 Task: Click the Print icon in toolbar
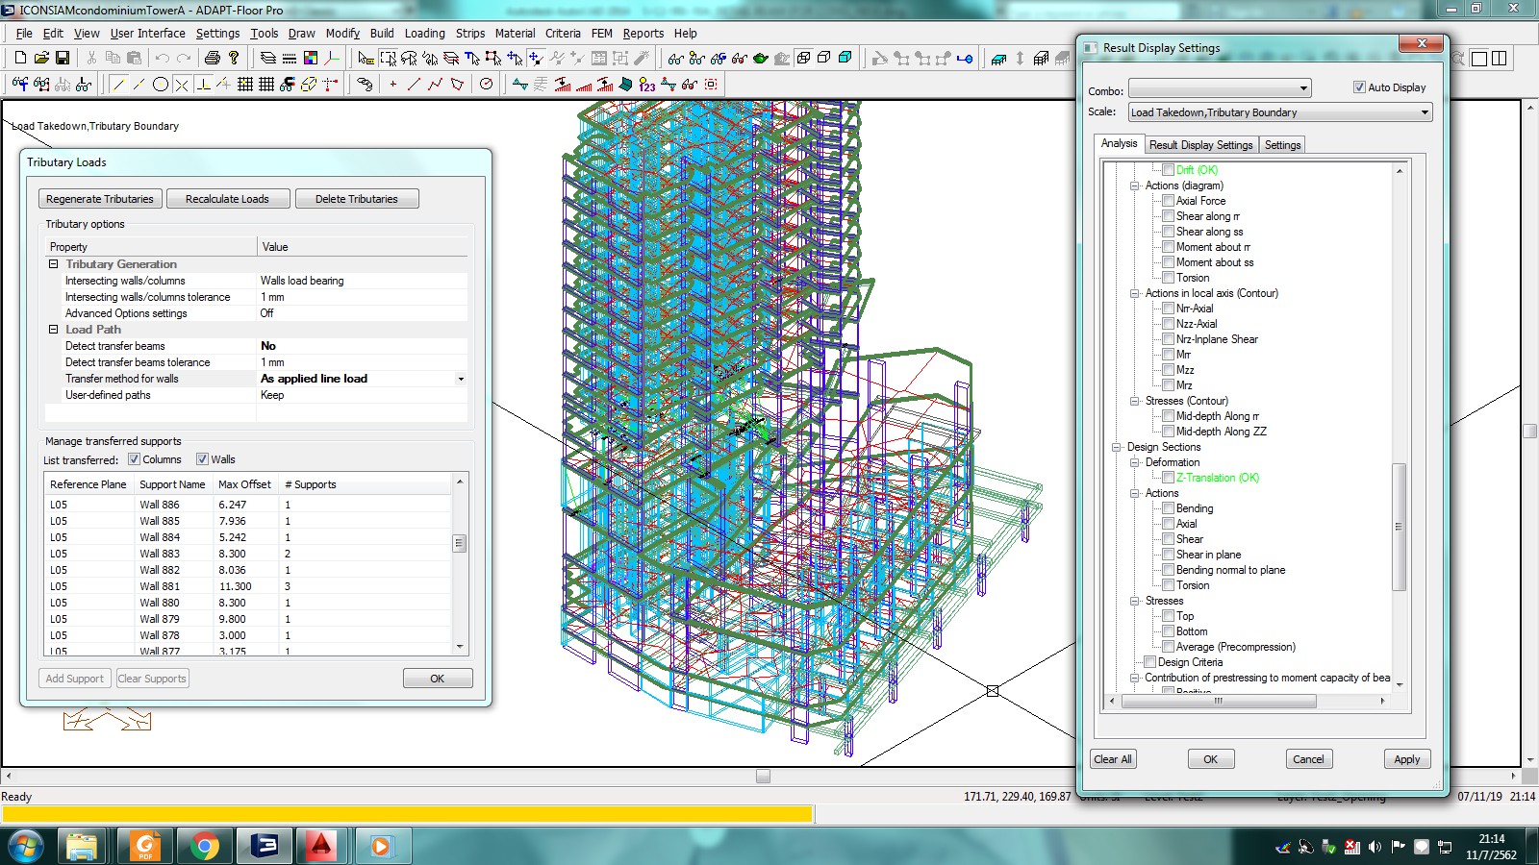[x=213, y=59]
